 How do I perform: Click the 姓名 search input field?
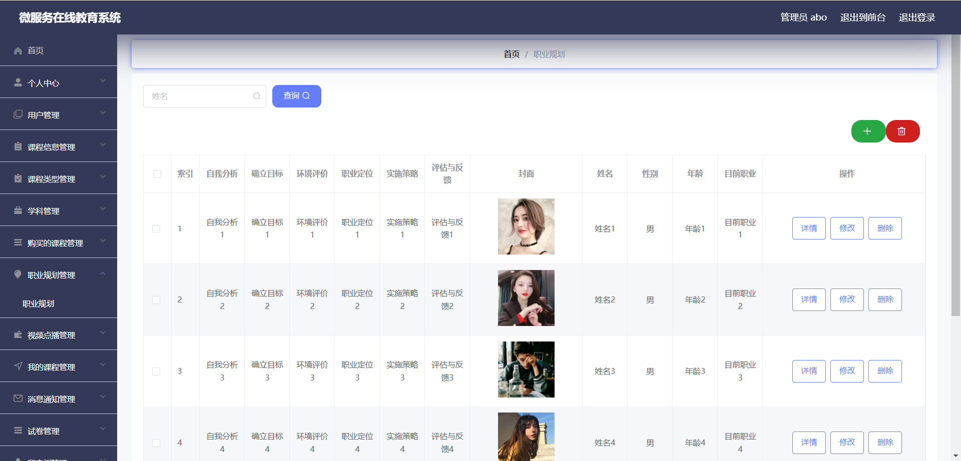pos(200,96)
